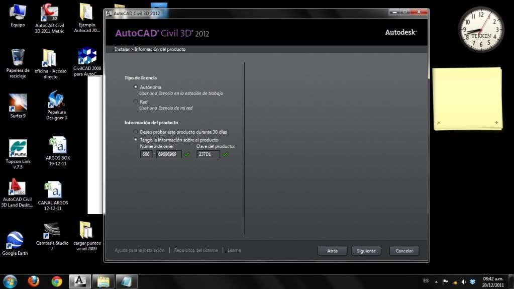Open Windows Explorer from the taskbar
Screen dimensions: 514x289
tap(104, 281)
